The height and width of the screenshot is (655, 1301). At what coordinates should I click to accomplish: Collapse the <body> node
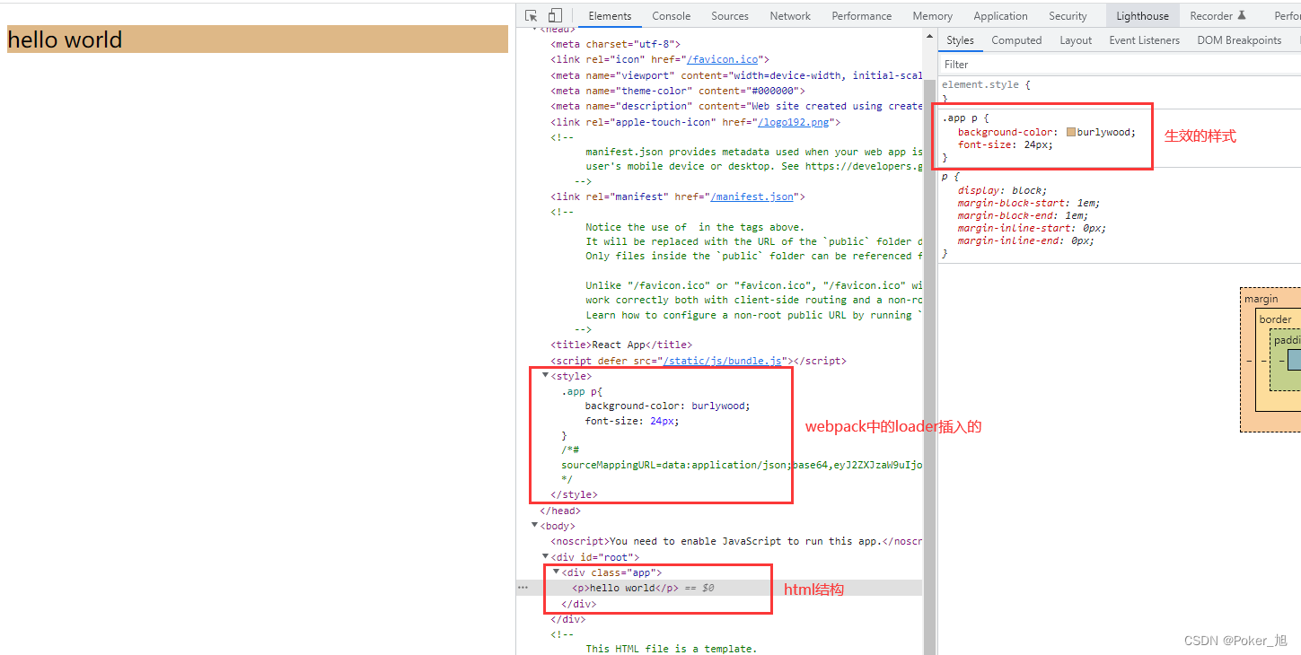[x=535, y=526]
